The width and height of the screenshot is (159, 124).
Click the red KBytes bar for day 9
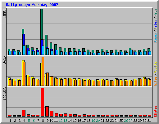[x=47, y=111]
